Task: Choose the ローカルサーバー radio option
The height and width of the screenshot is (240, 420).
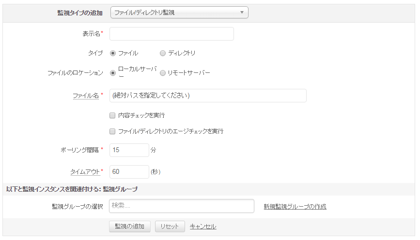Action: coord(113,73)
